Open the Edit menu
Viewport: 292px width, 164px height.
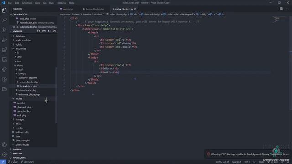16,3
